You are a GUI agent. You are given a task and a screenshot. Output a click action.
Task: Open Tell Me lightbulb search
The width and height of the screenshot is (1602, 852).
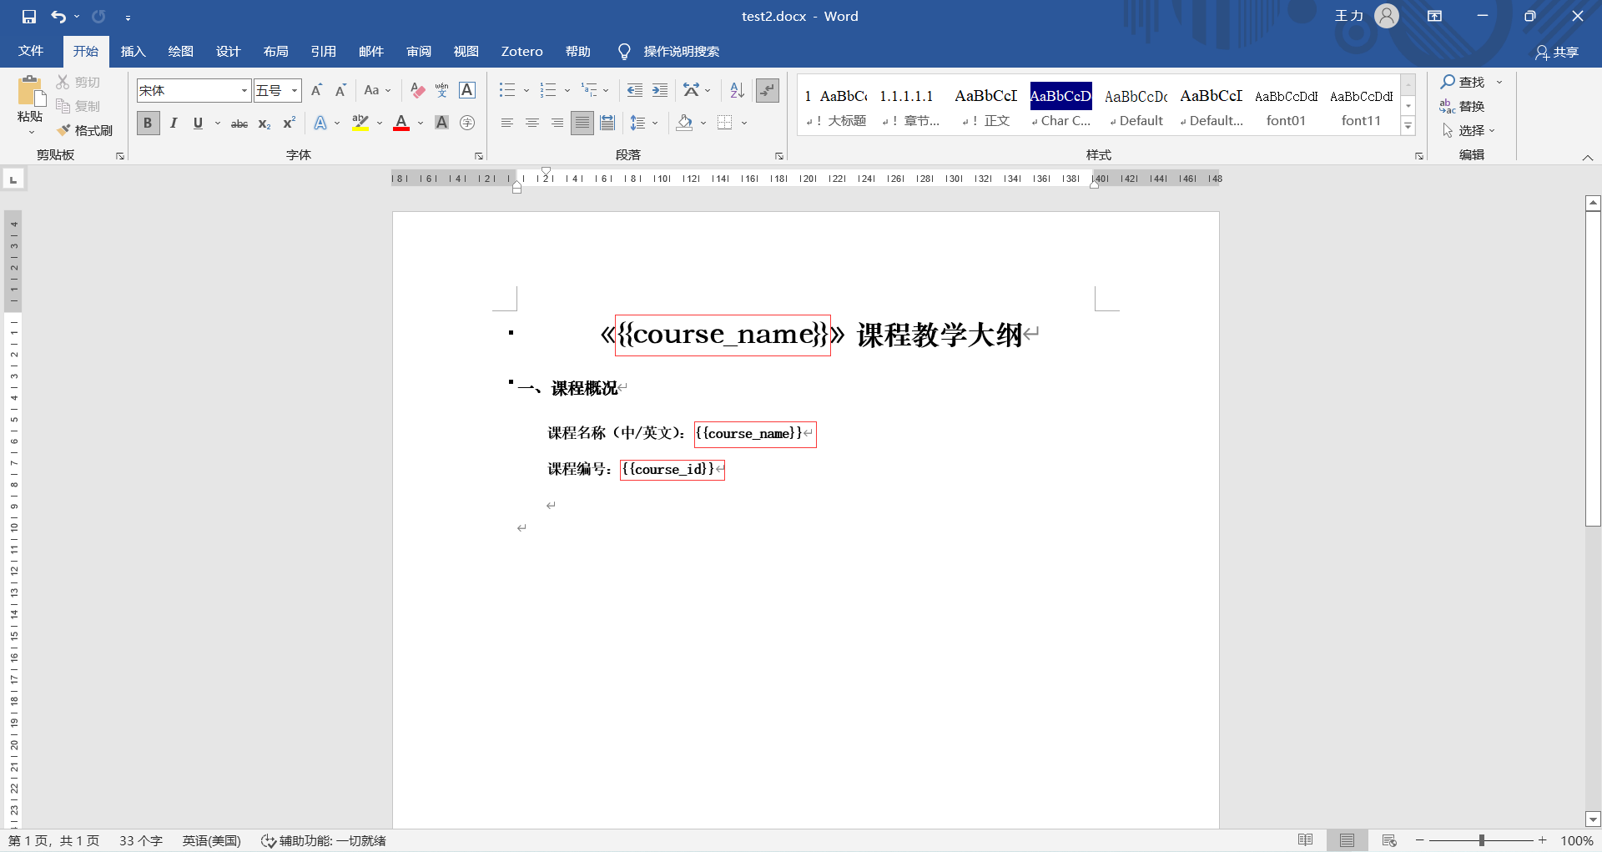pyautogui.click(x=623, y=52)
